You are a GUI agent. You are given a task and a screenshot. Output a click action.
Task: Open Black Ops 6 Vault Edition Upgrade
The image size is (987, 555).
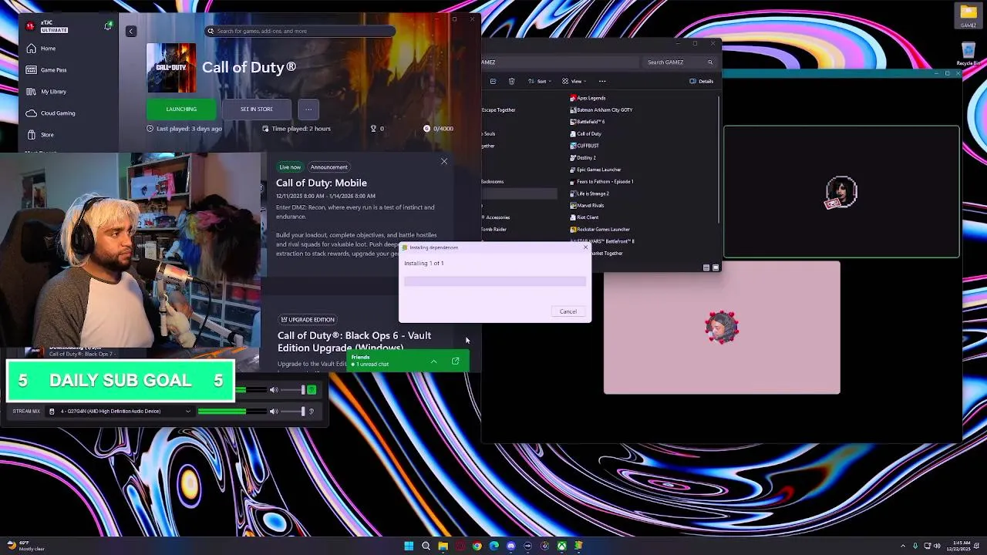click(354, 341)
